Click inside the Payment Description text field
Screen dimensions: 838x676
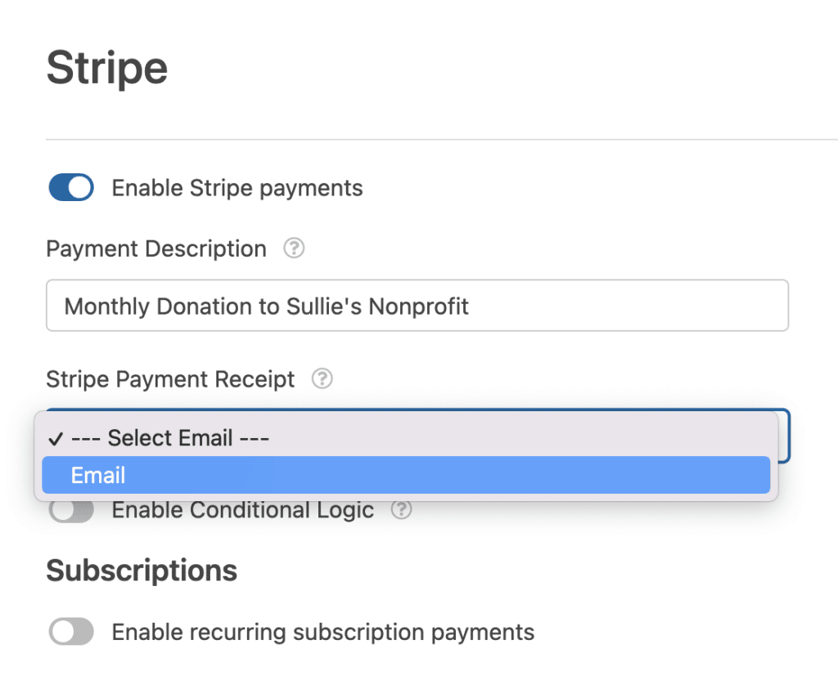pyautogui.click(x=417, y=305)
